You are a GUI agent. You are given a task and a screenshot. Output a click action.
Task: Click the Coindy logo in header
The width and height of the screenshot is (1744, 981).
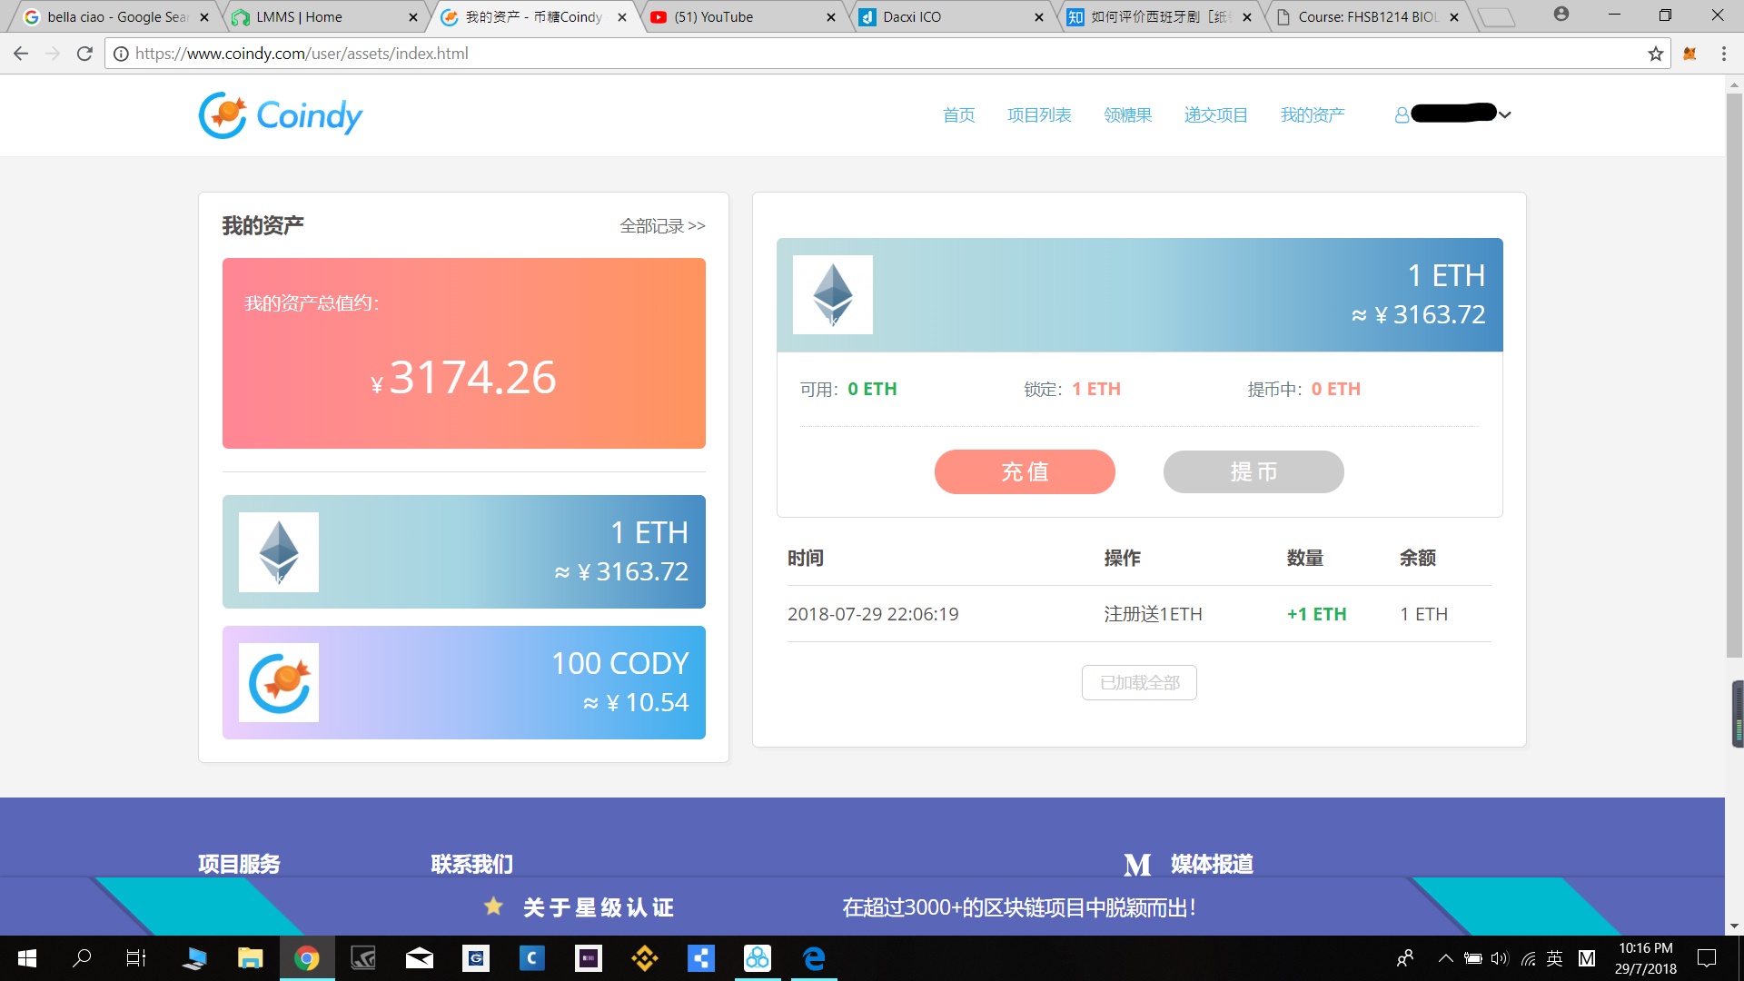pyautogui.click(x=280, y=115)
